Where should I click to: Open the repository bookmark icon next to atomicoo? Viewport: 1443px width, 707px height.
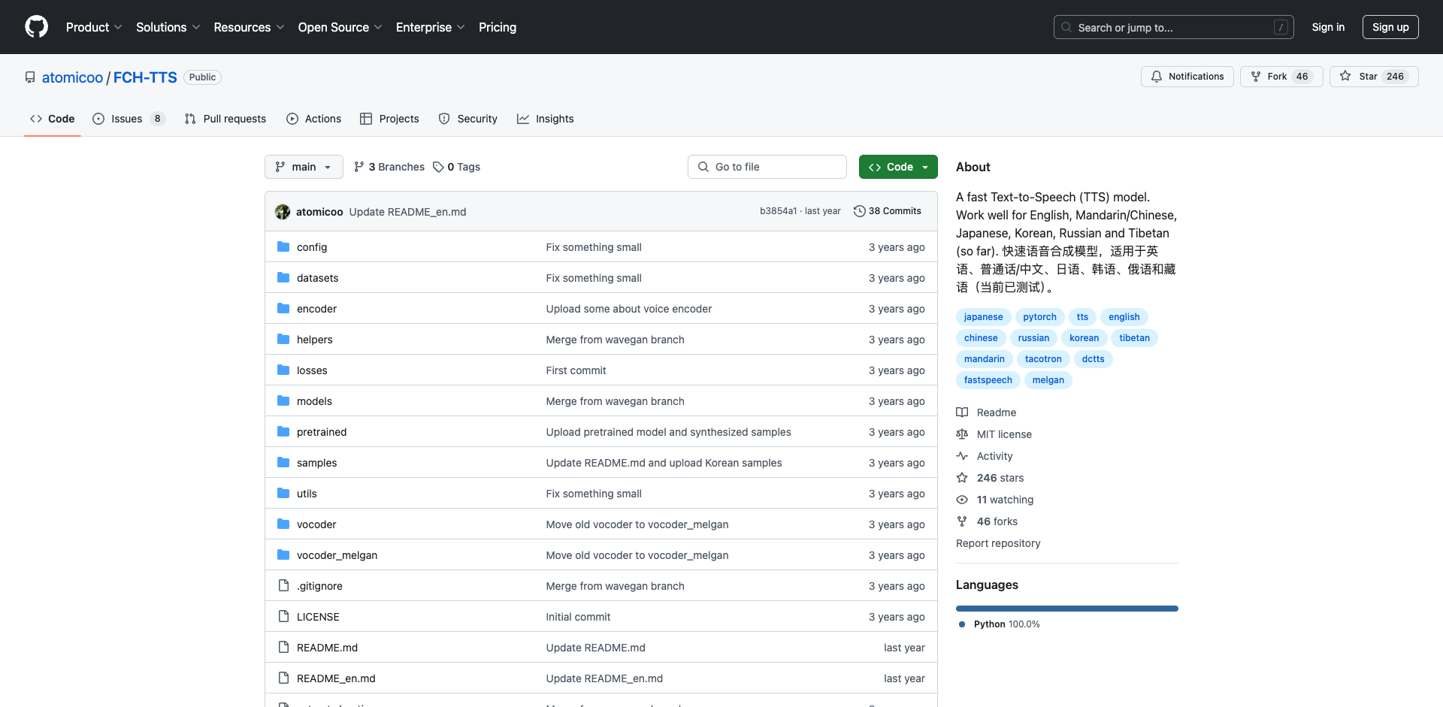tap(29, 77)
